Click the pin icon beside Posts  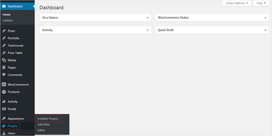pos(4,31)
